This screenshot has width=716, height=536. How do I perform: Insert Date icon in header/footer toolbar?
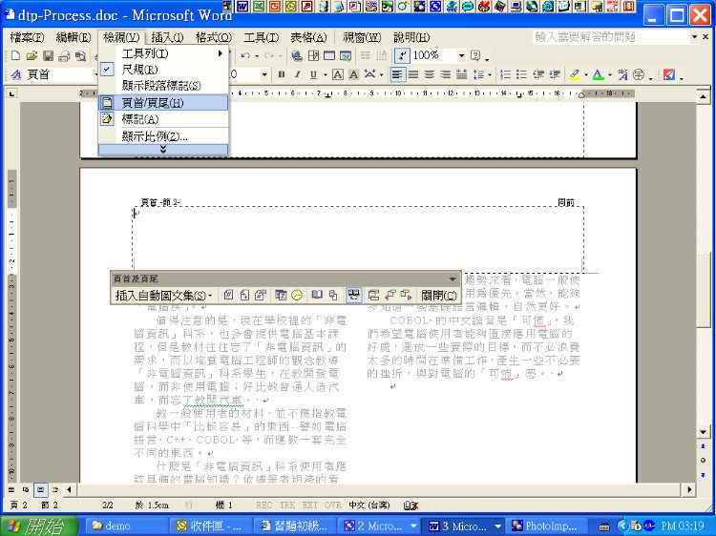(x=281, y=295)
